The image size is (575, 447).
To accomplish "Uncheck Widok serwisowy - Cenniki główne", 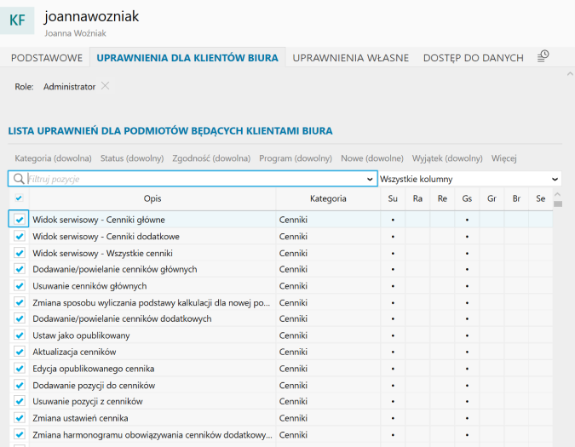I will coord(20,220).
